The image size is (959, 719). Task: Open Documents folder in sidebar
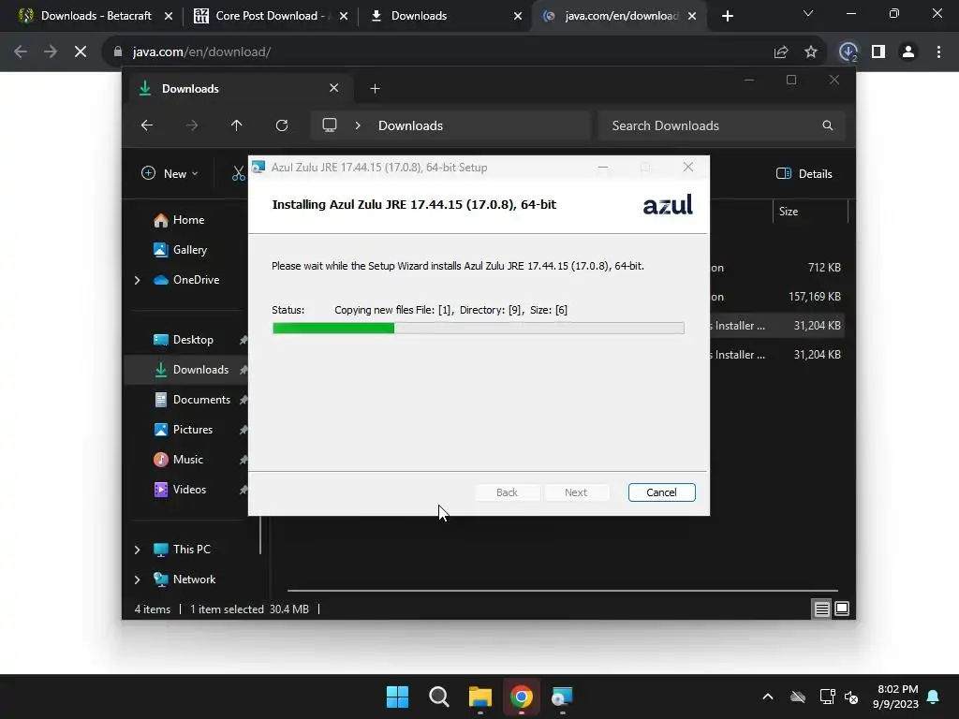coord(193,399)
